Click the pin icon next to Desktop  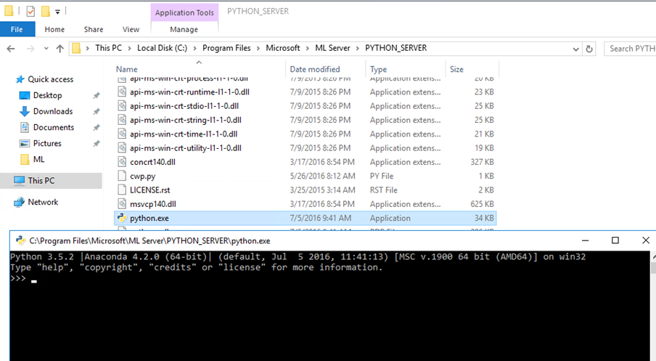97,95
